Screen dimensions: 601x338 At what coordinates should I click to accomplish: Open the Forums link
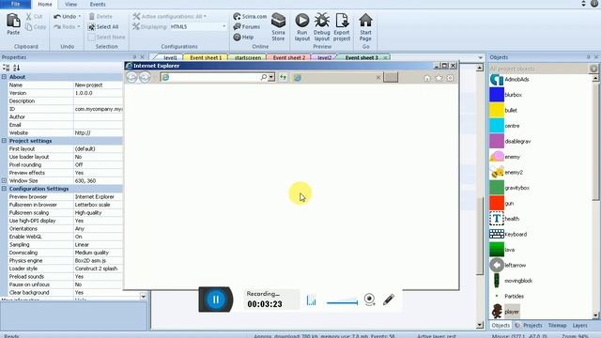[x=247, y=27]
